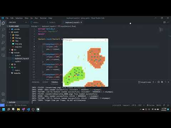Open the Run menu
Image resolution: width=171 pixels, height=128 pixels.
pos(36,18)
